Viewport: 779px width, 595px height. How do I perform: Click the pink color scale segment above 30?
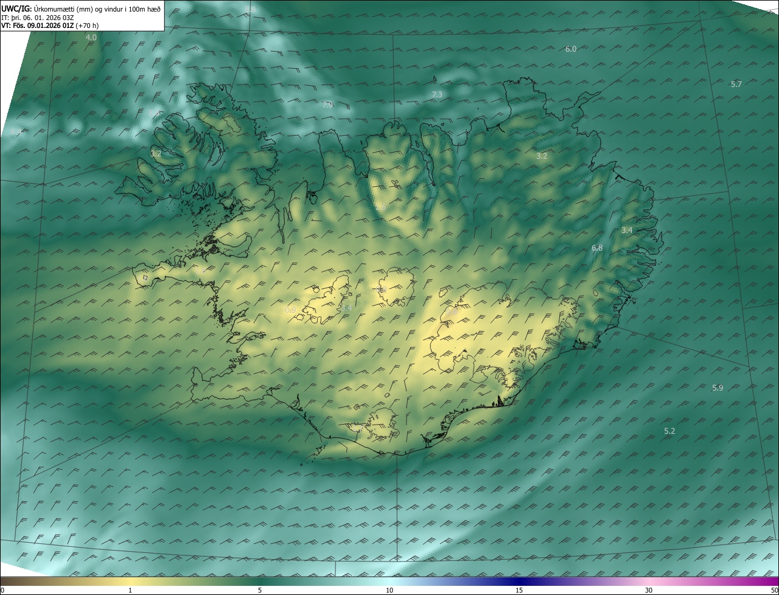point(649,580)
